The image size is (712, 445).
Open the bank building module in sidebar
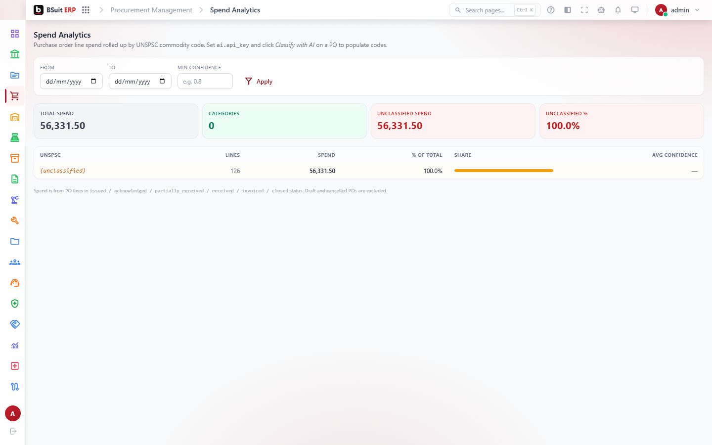coord(15,54)
